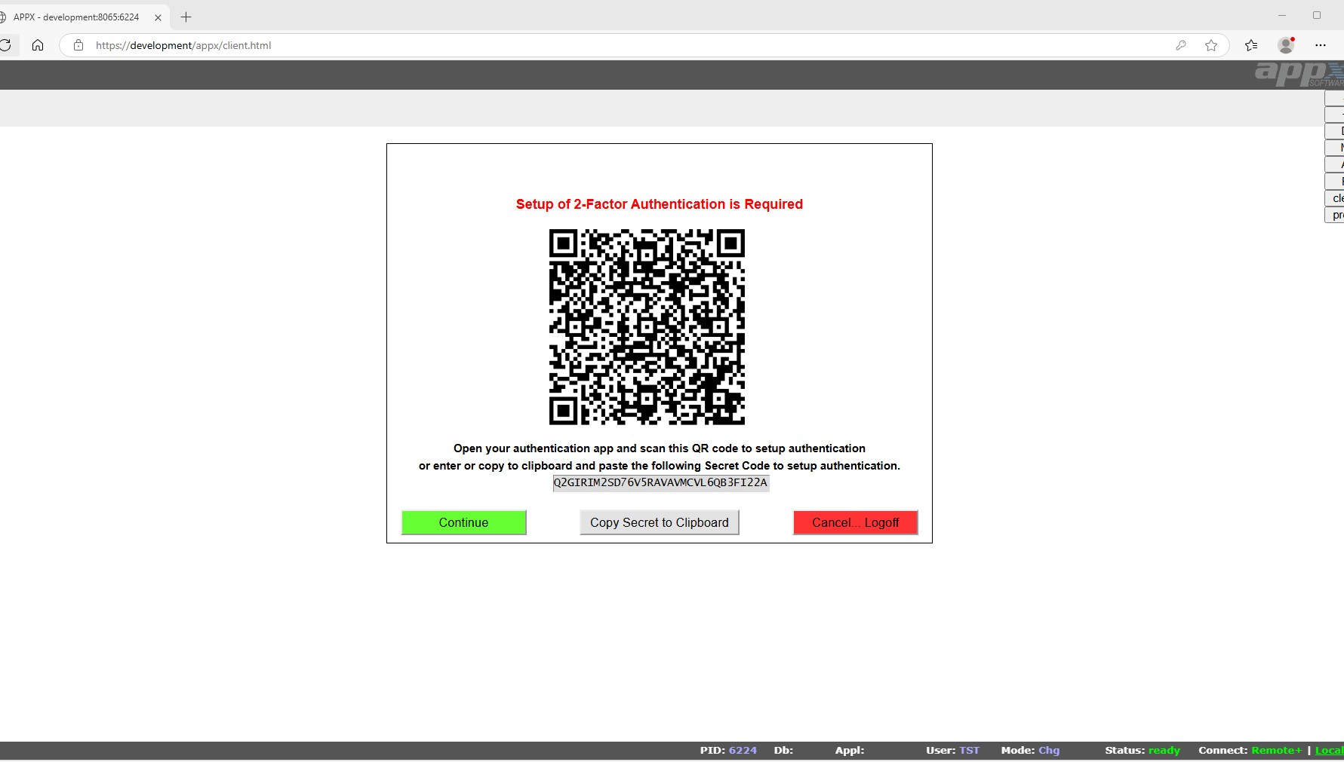Image resolution: width=1344 pixels, height=762 pixels.
Task: Open the Local connection link
Action: point(1332,750)
